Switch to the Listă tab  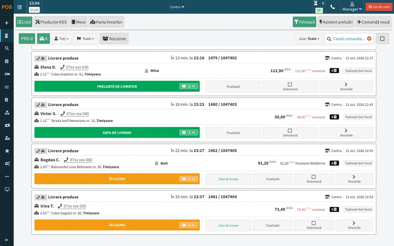point(24,22)
